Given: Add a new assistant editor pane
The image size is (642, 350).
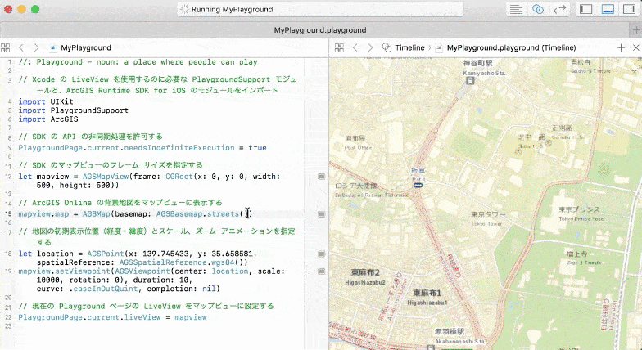Looking at the screenshot, I should (621, 47).
